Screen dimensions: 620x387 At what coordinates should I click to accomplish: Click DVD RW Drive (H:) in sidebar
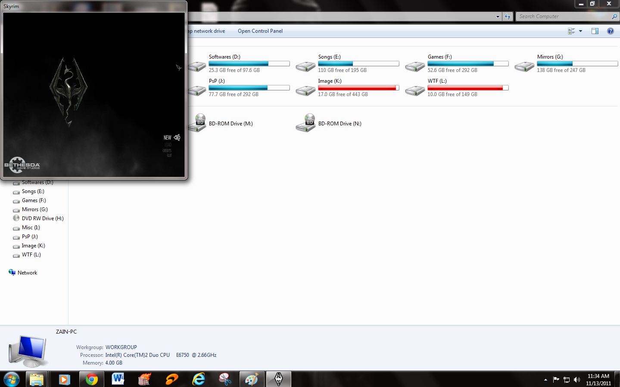point(43,218)
